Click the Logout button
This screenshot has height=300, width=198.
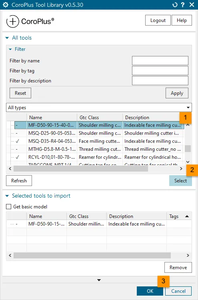[158, 20]
